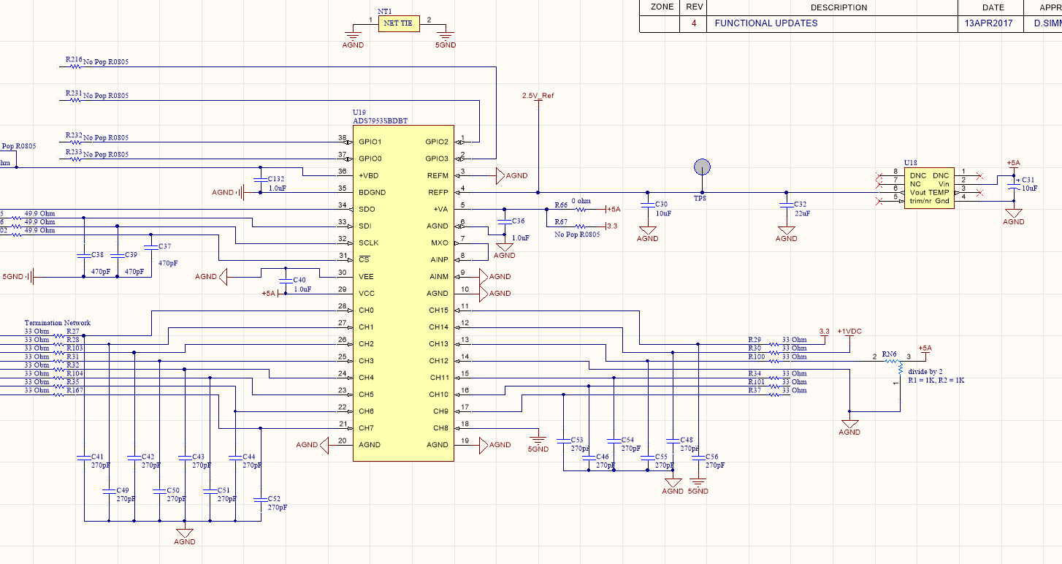Select the NT1 NET TIE component
This screenshot has width=1062, height=564.
click(x=397, y=23)
